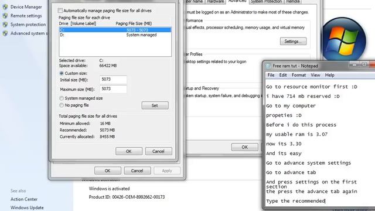
Task: Click Notepad line 'my usable ram is 3.07'
Action: pos(297,134)
